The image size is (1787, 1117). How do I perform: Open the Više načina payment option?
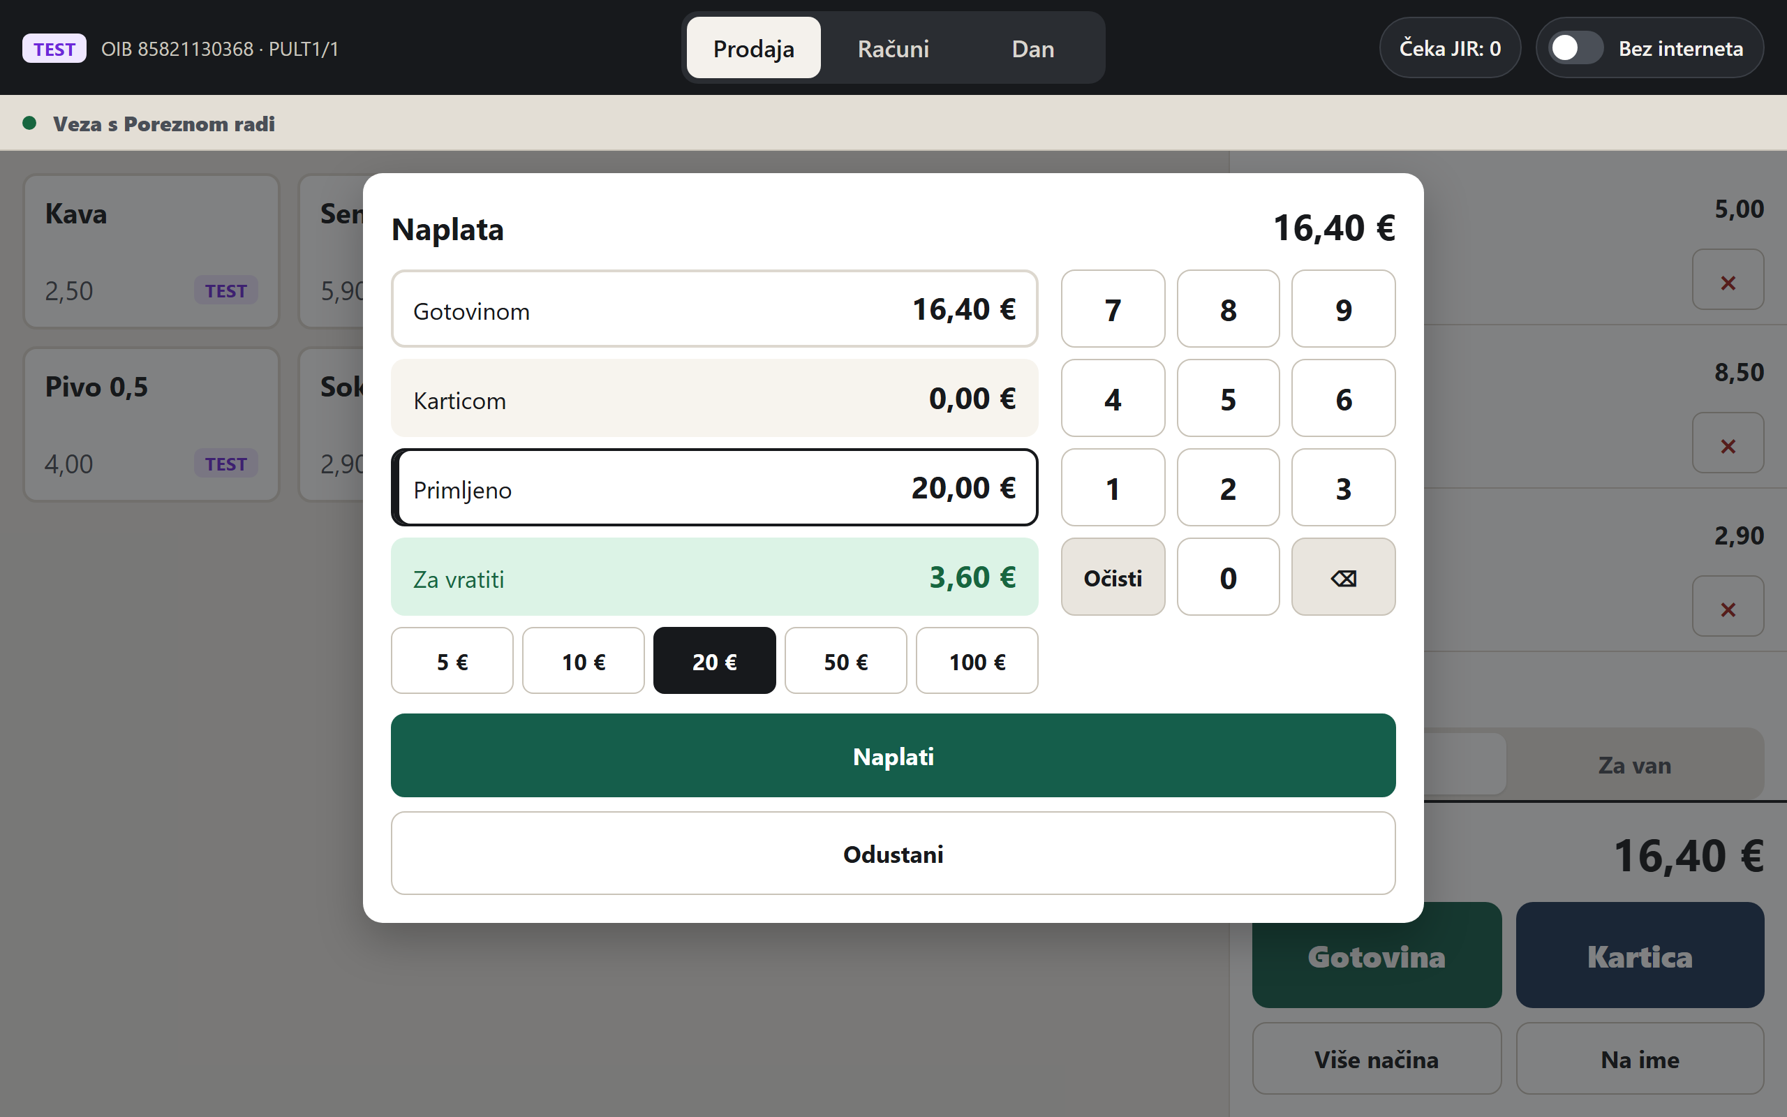pyautogui.click(x=1377, y=1059)
